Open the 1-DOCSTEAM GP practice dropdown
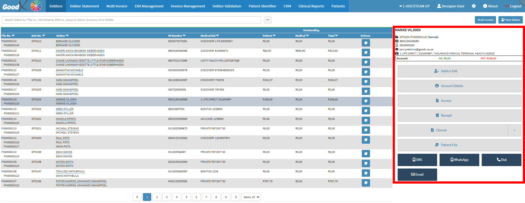 414,6
